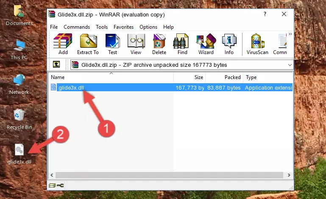
Task: Select the glide3x.dll desktop file
Action: (20, 155)
